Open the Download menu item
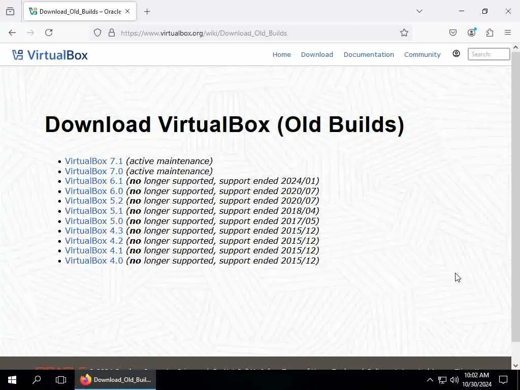520x390 pixels. (317, 54)
